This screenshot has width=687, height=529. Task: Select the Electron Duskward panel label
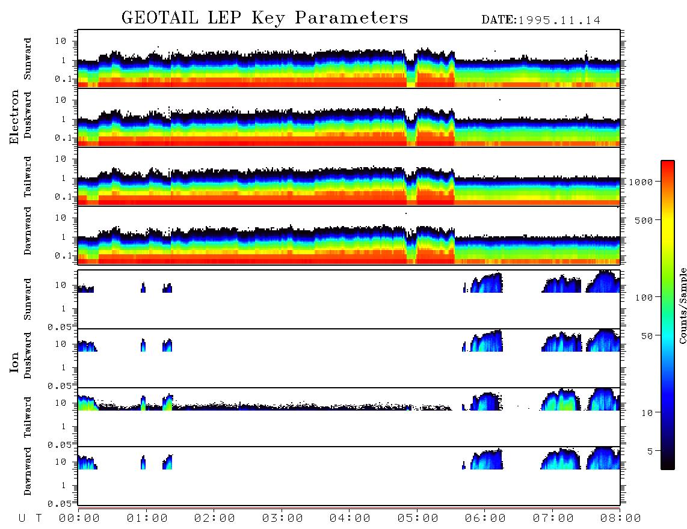pos(27,115)
